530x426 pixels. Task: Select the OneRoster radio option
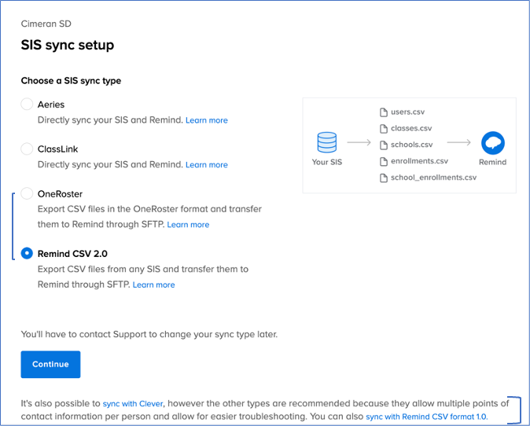[x=28, y=193]
